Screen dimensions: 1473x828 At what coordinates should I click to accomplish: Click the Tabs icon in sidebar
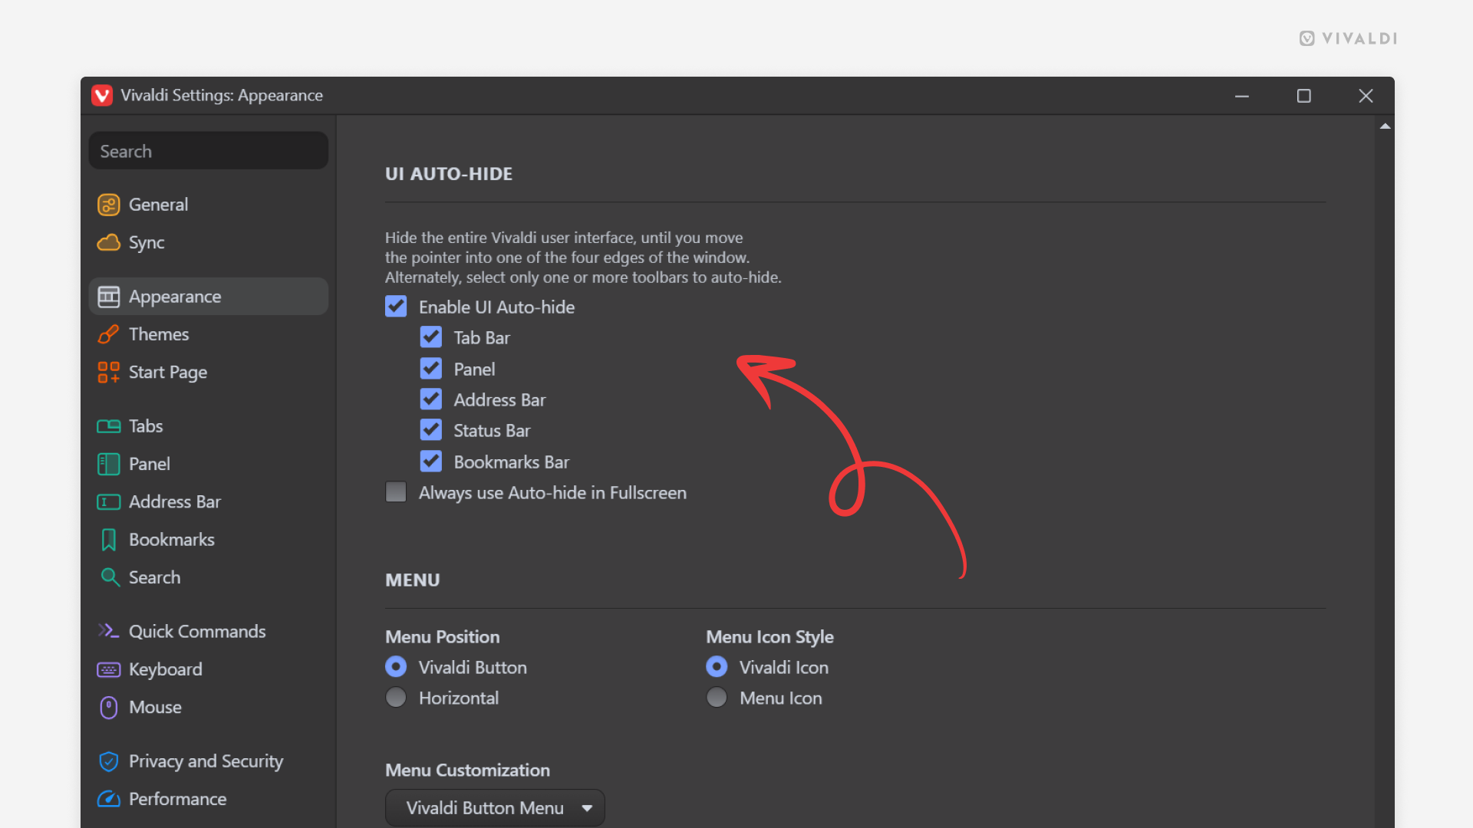[x=108, y=426]
